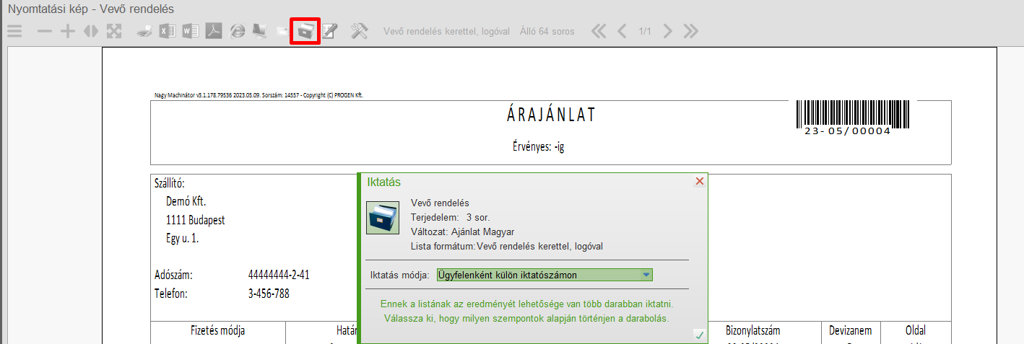Screen dimensions: 1024x344
Task: Click 'Egy u. 1.' street line
Action: [182, 239]
